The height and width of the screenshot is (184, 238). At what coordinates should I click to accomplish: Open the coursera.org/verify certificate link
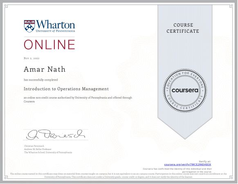click(188, 164)
